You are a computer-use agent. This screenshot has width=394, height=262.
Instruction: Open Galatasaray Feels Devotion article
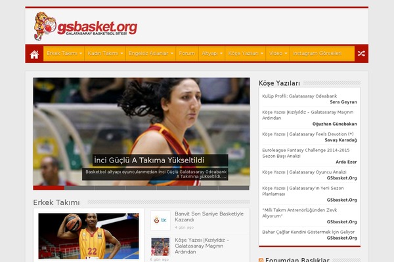pos(307,134)
